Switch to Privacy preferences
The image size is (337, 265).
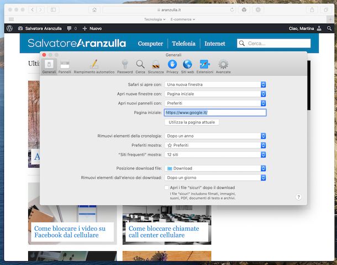(x=172, y=67)
